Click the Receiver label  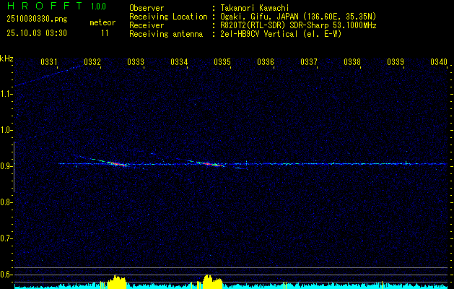tap(147, 25)
